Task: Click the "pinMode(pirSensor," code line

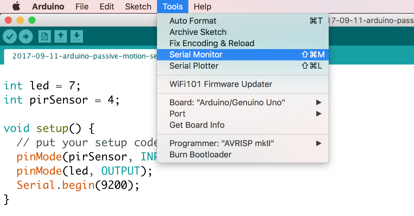Action: pyautogui.click(x=87, y=157)
